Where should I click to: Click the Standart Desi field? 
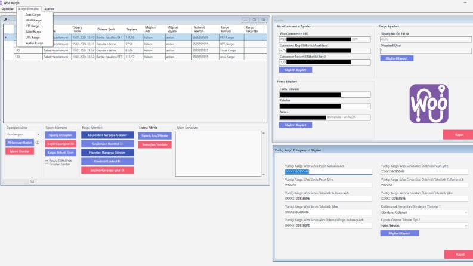click(x=426, y=51)
